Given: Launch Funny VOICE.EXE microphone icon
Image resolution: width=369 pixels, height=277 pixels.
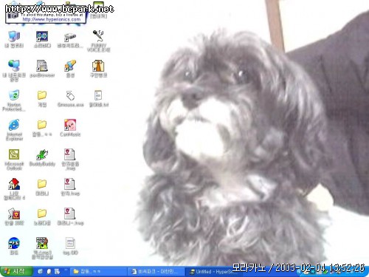Looking at the screenshot, I should (98, 41).
